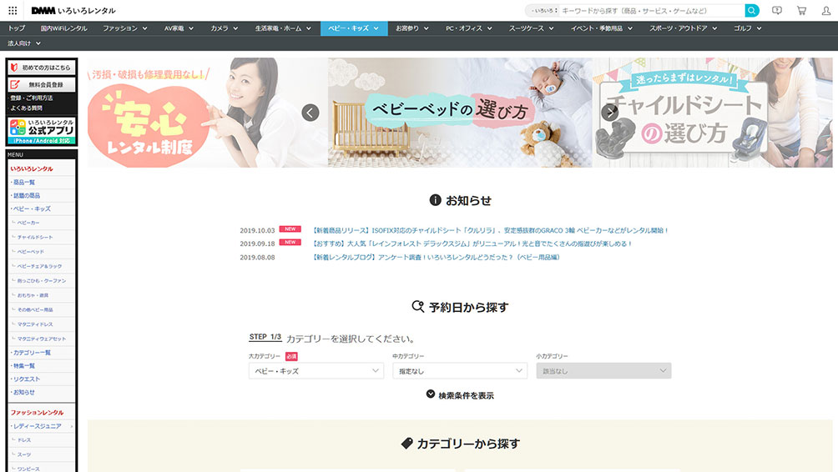Open the 2019.08.08 レンタルブログ news link
The image size is (838, 472).
(x=436, y=258)
